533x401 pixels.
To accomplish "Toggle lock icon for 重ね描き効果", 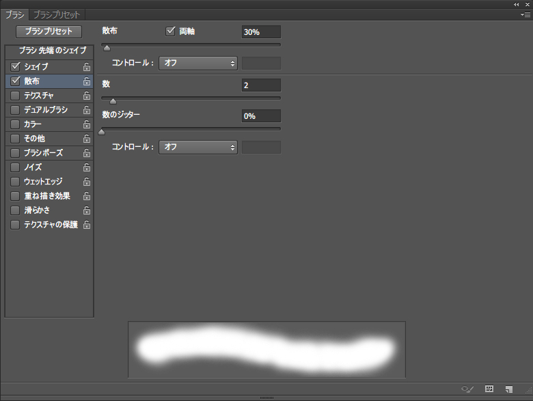I will pos(87,196).
